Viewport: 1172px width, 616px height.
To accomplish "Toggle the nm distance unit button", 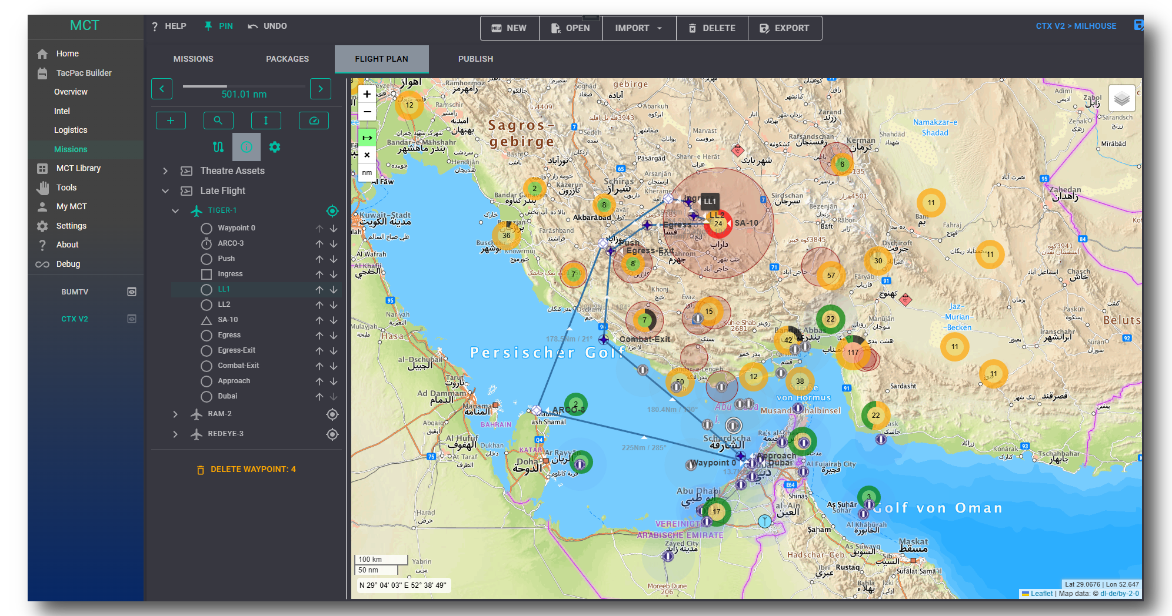I will (367, 173).
